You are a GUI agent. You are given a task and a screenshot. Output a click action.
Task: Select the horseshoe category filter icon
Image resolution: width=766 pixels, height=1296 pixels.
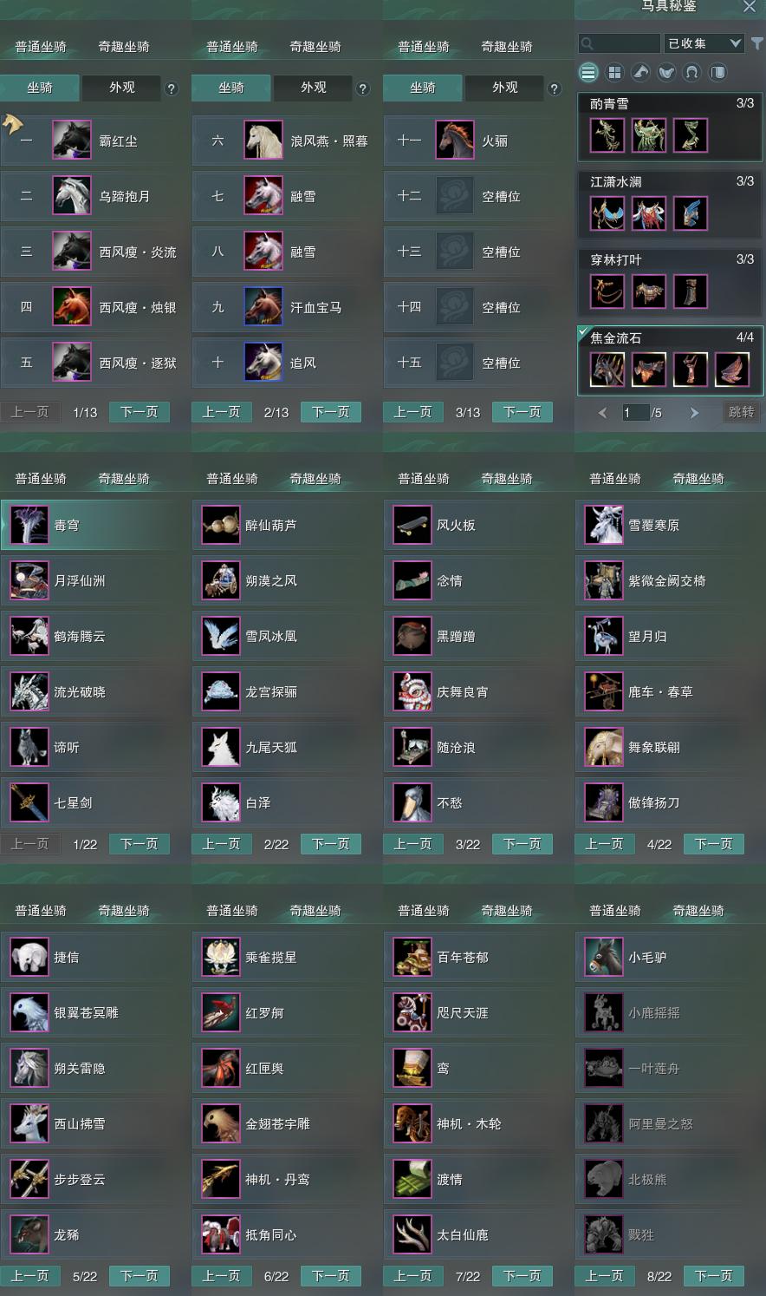point(691,72)
